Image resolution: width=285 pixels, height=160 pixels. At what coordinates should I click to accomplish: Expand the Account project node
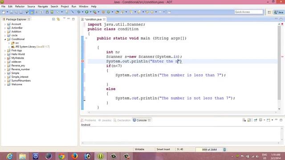(5, 24)
